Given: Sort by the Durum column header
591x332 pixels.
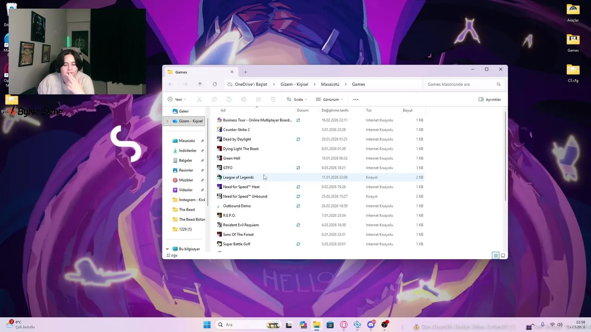Looking at the screenshot, I should click(302, 110).
